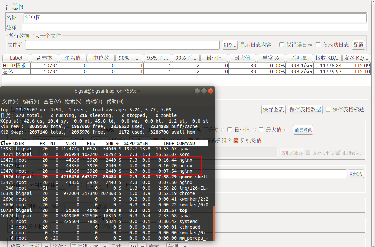Image resolution: width=375 pixels, height=247 pixels.
Task: Toggle the 正则表达式 checkbox
Action: [x=338, y=152]
